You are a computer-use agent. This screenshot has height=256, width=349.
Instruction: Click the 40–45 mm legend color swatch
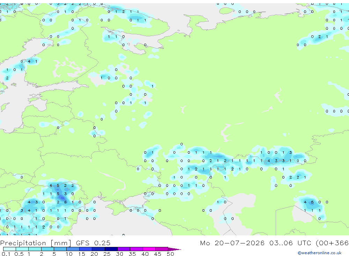[149, 249]
